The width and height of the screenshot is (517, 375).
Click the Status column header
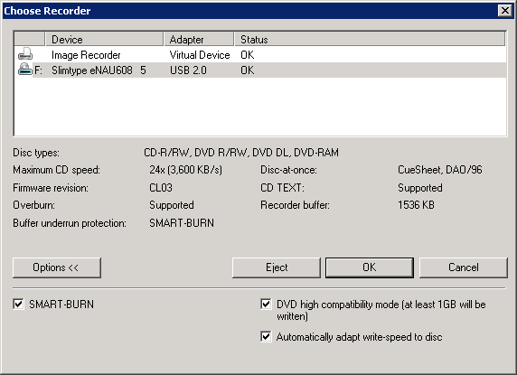(x=370, y=40)
